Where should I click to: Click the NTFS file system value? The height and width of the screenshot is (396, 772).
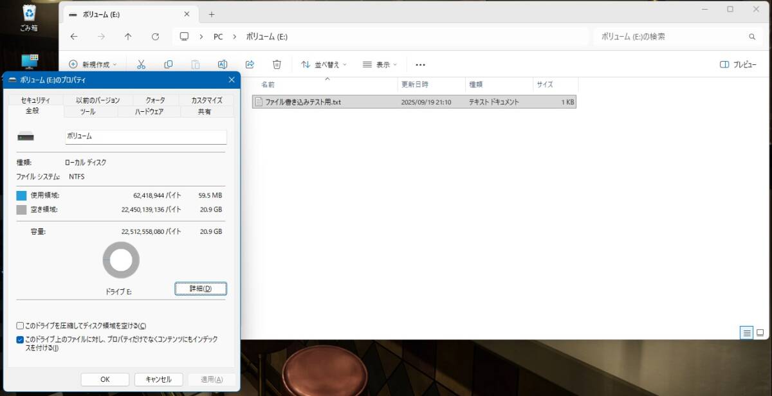coord(77,177)
